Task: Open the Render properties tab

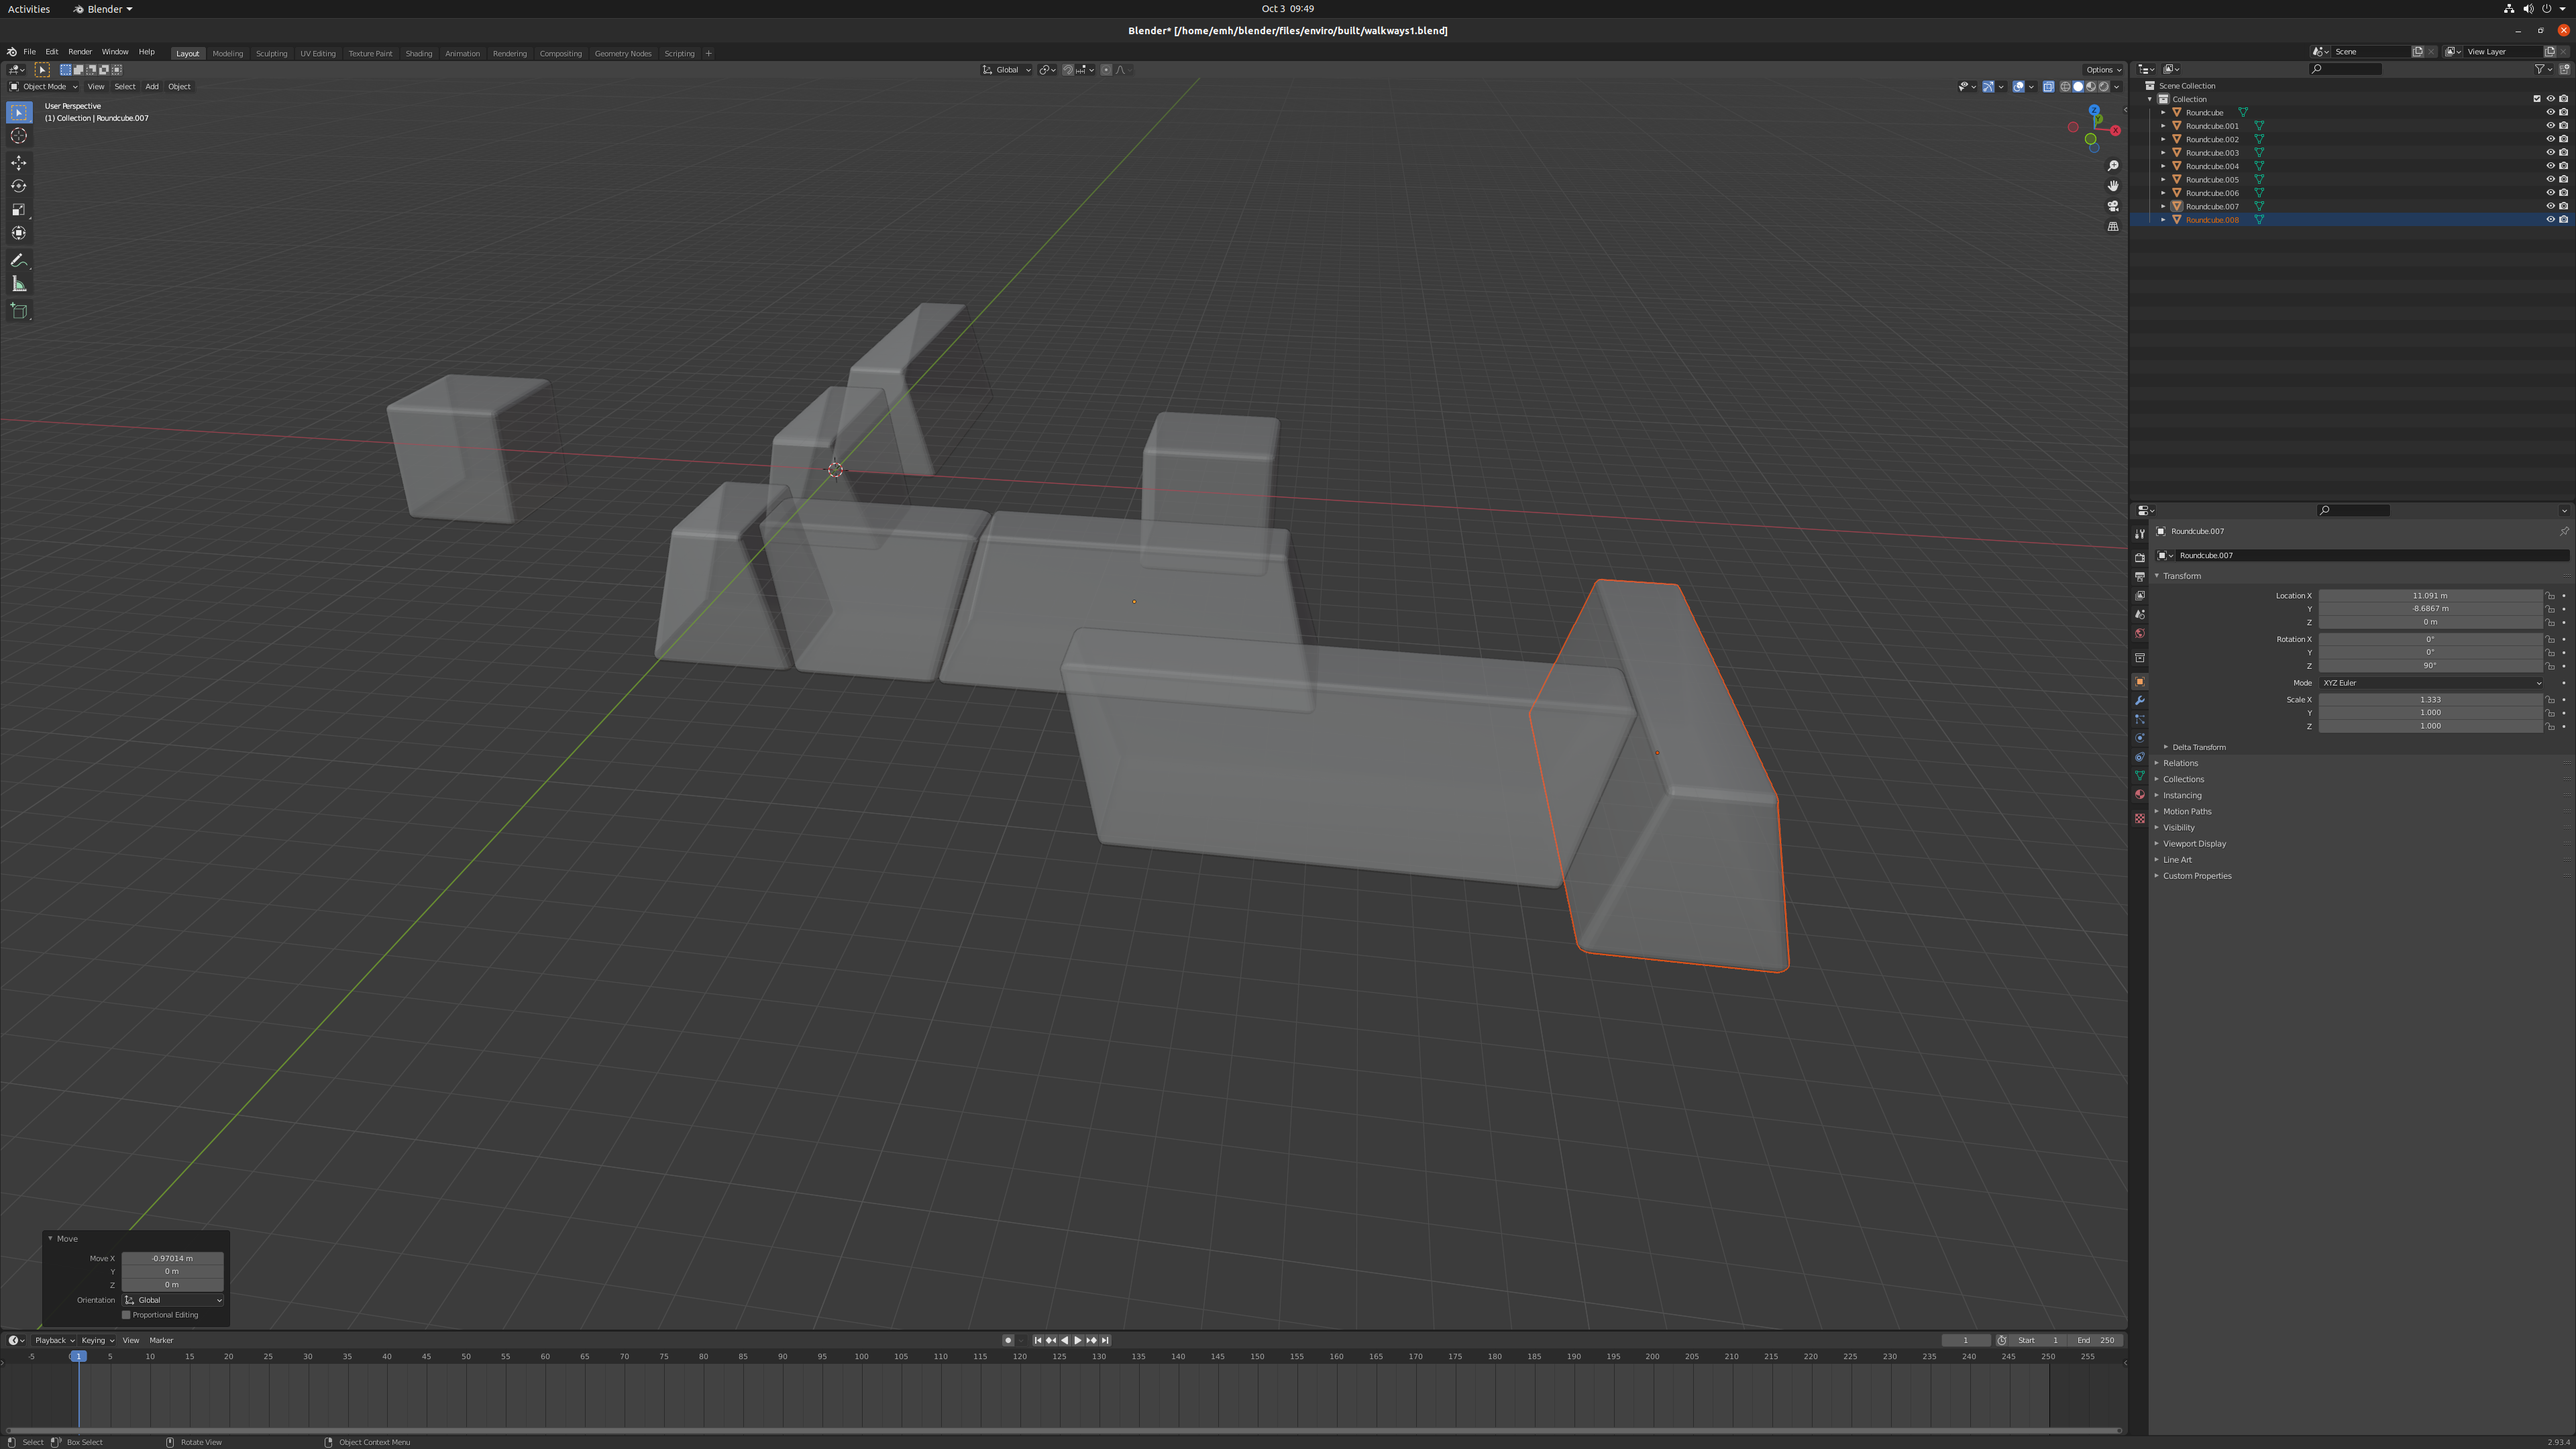Action: click(x=2140, y=558)
